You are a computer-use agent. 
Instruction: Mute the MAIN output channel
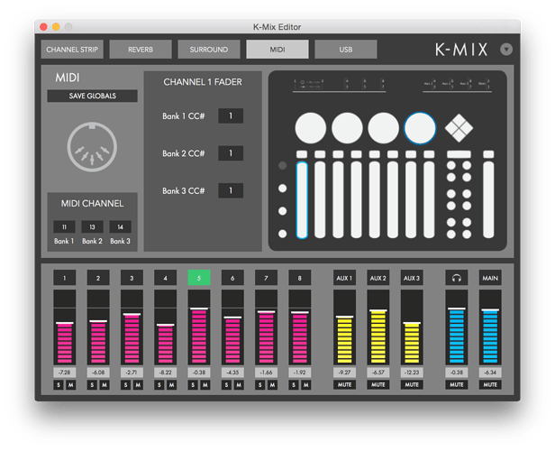489,384
